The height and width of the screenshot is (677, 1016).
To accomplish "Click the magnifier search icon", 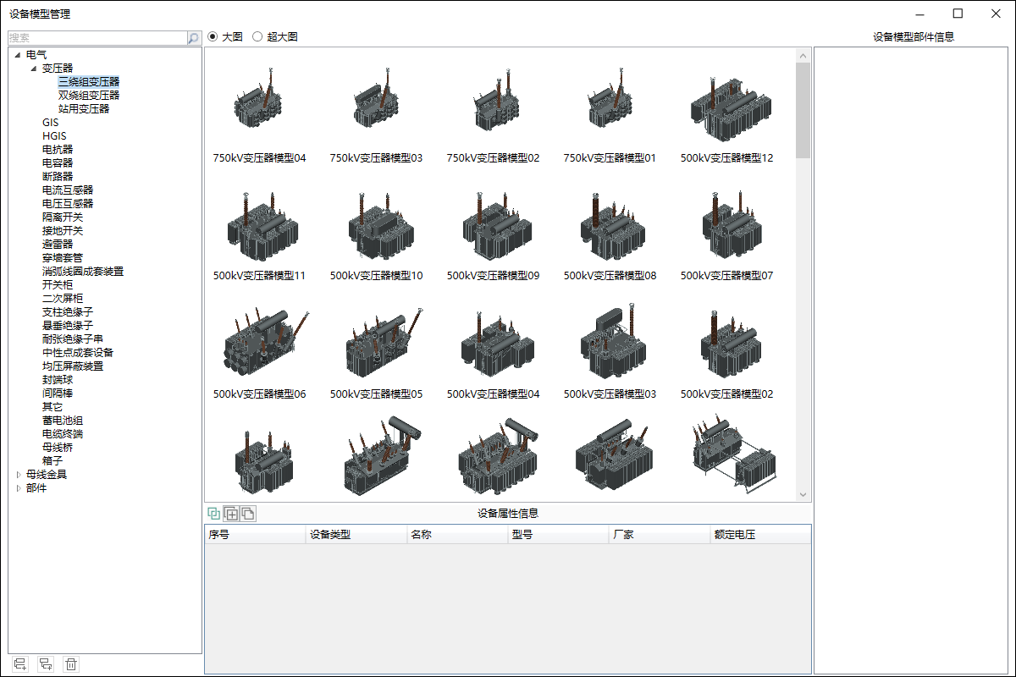I will coord(193,38).
